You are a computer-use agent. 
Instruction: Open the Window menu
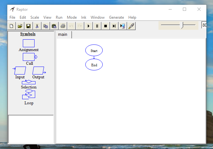(98, 17)
